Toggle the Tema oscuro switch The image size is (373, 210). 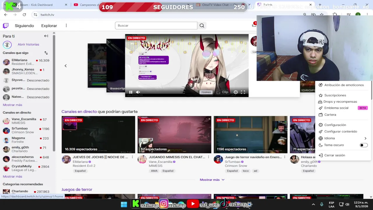363,145
